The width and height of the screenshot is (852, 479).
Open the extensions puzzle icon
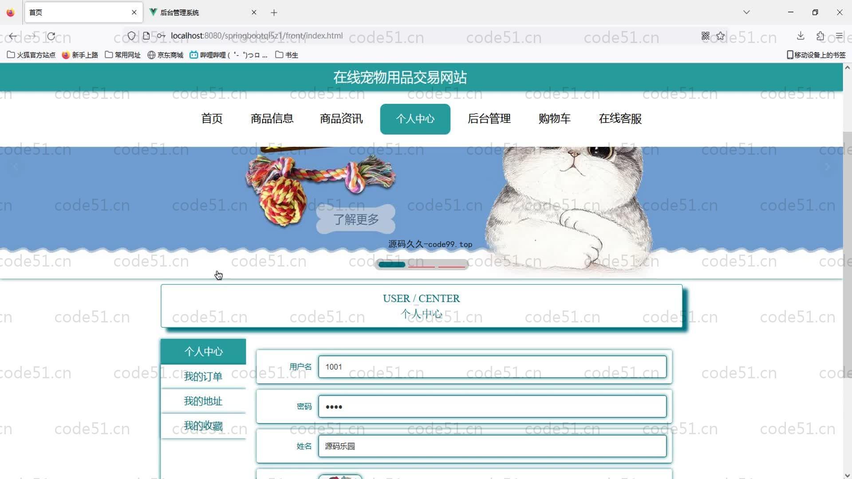[x=820, y=35]
